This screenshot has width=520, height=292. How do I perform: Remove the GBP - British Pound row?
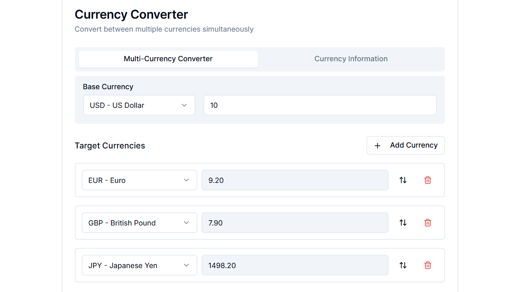tap(427, 222)
